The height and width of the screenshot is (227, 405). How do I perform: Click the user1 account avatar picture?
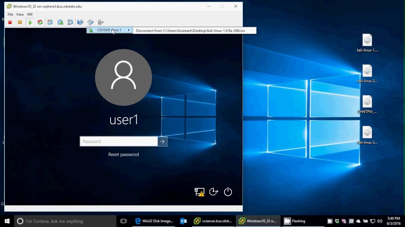(x=123, y=77)
